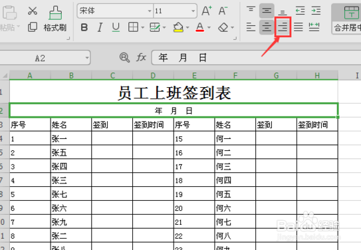
Task: Click the zoom magnifier icon near formula bar
Action: tap(124, 58)
